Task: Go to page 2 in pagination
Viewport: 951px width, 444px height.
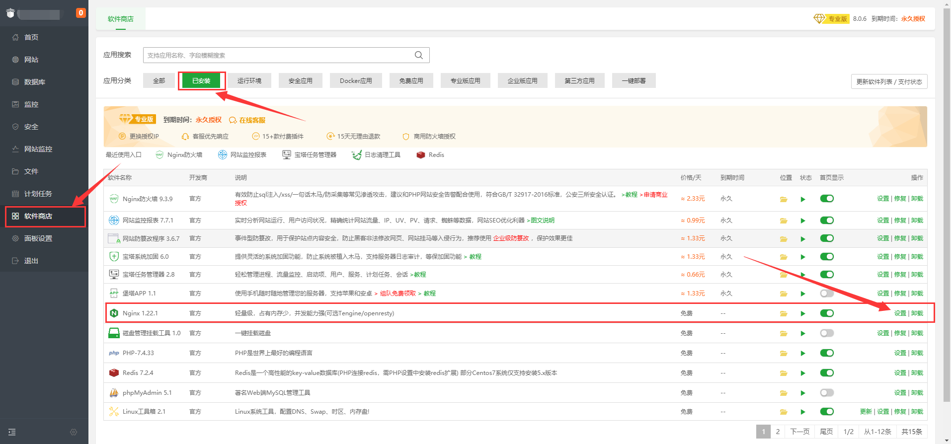Action: pos(778,432)
